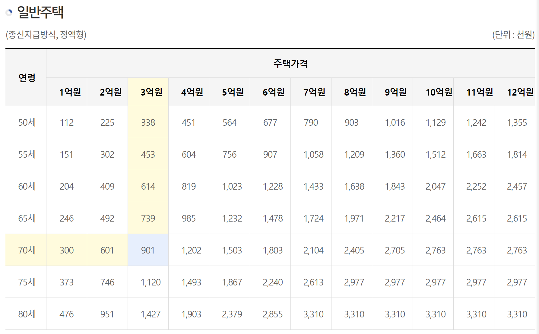Select the 2,613 value cell
Viewport: 539px width, 334px height.
[311, 282]
